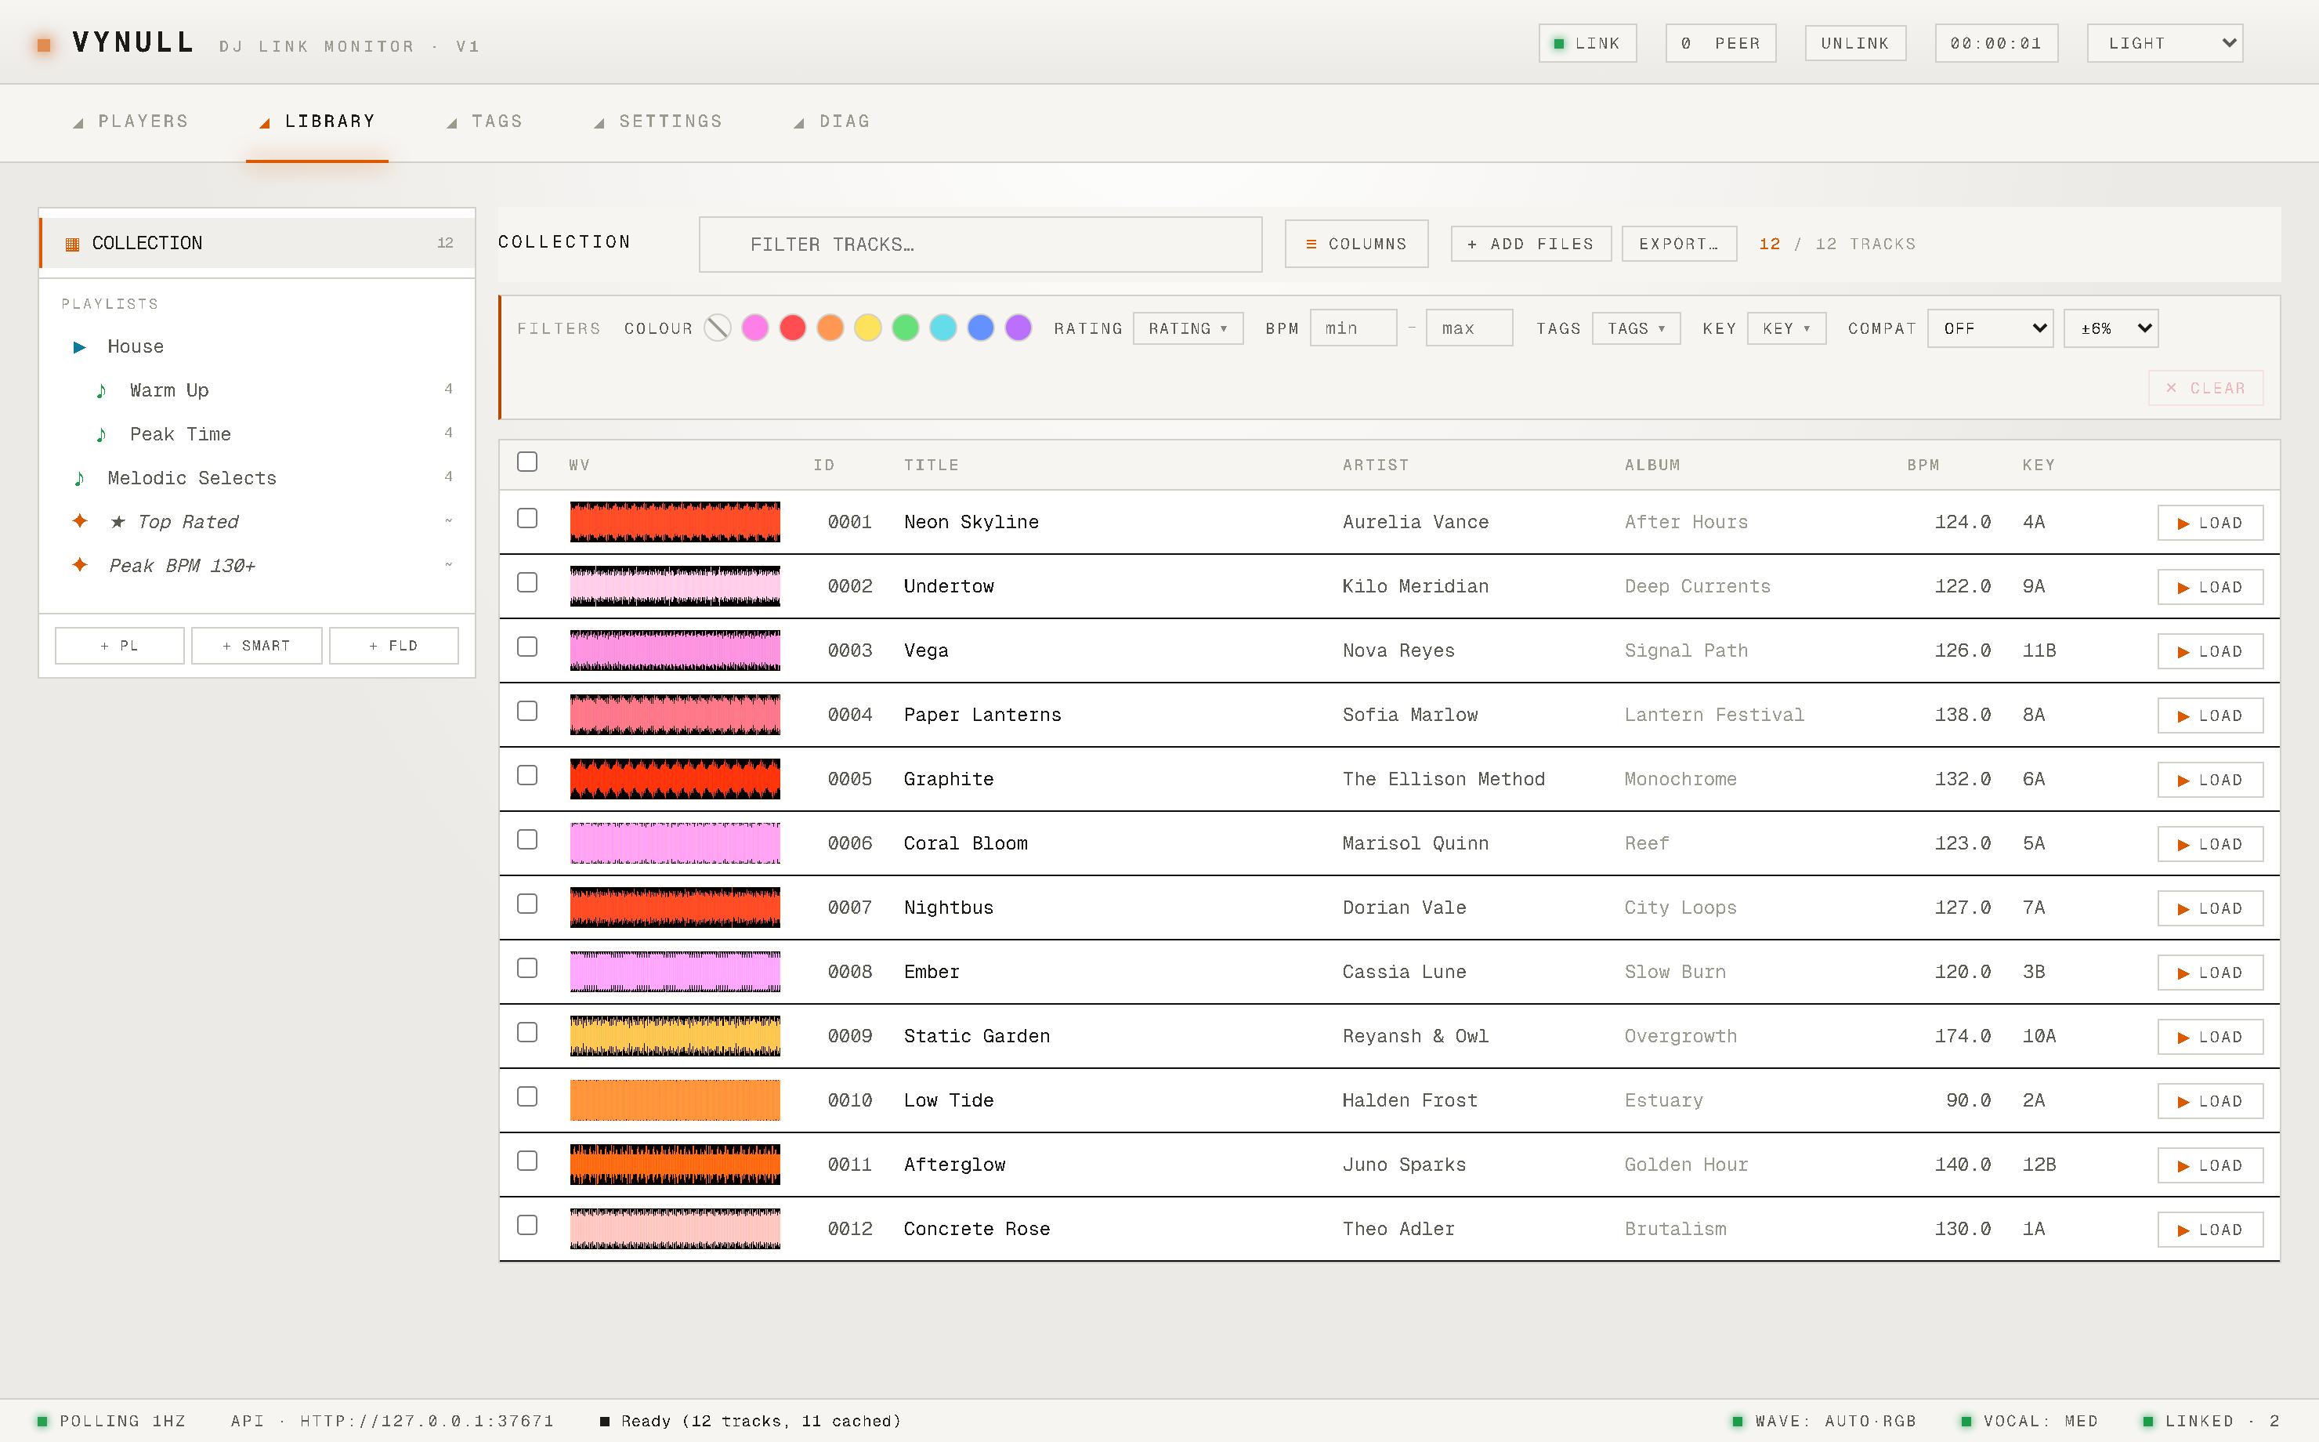Open the EXPORT… options
Viewport: 2319px width, 1442px height.
point(1678,245)
